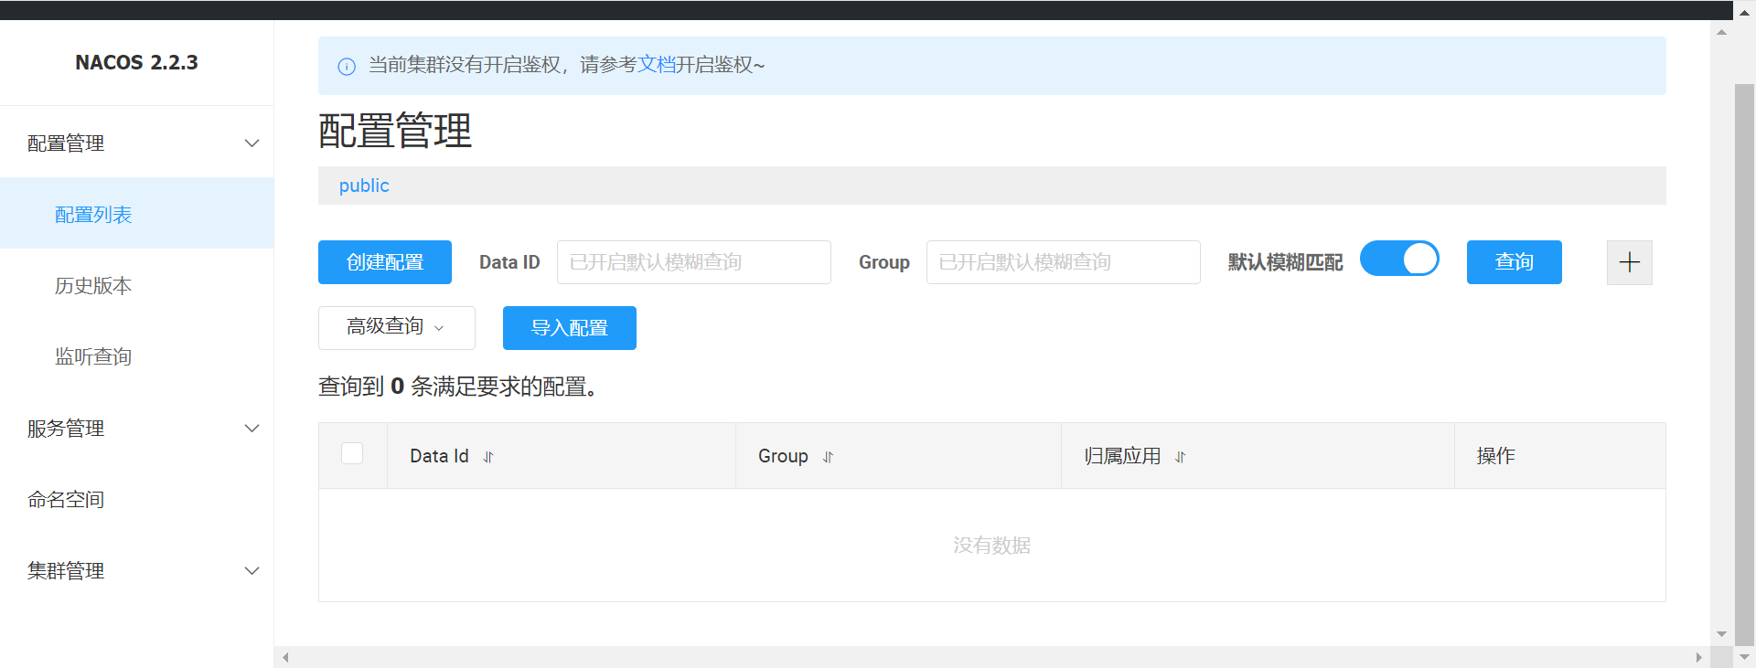The image size is (1756, 668).
Task: Click the 没有数据 empty table text
Action: (x=991, y=546)
